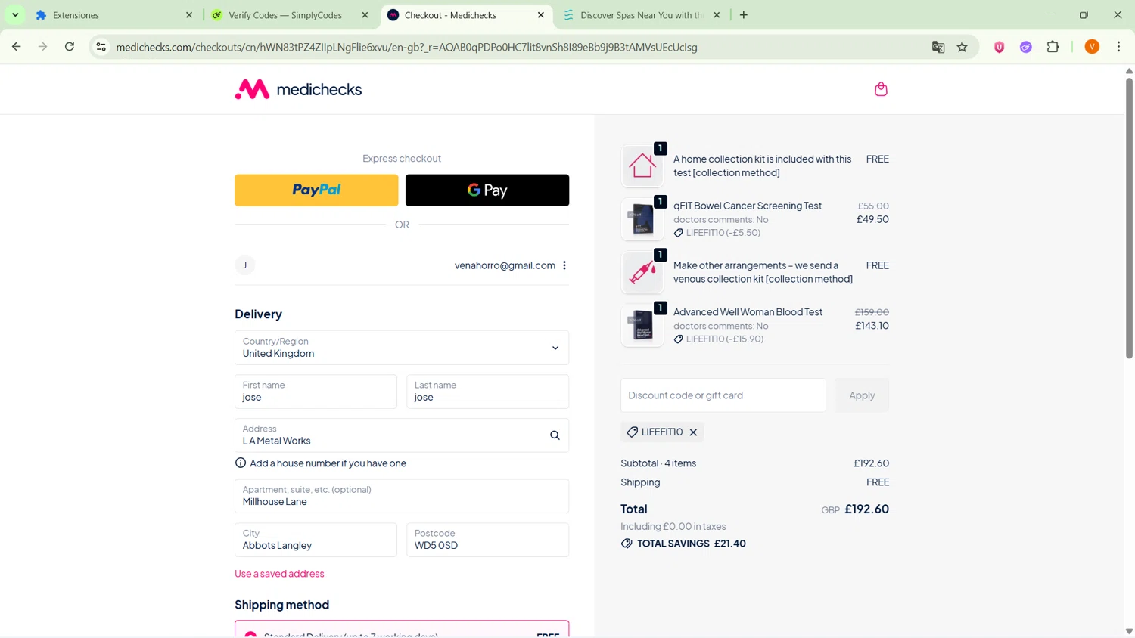Screen dimensions: 1135x638
Task: Close the Checkout - Medichecks tab
Action: pyautogui.click(x=541, y=15)
